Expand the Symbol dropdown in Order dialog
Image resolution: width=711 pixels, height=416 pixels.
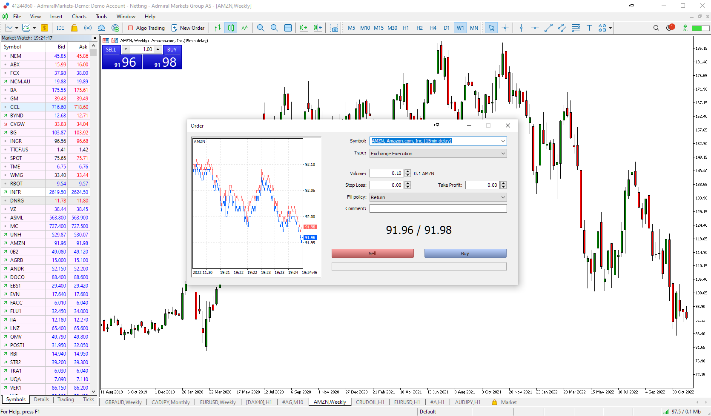pos(503,141)
